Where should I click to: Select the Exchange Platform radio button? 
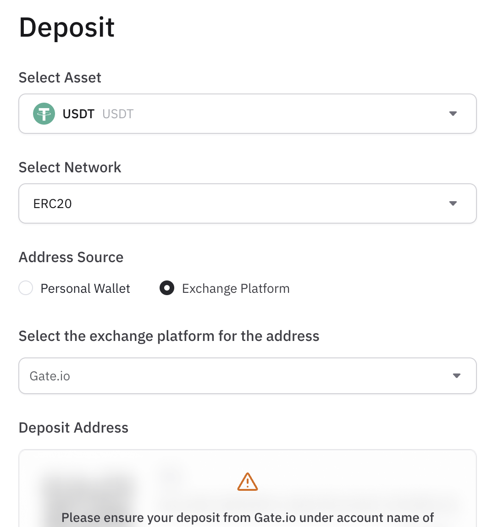tap(167, 288)
